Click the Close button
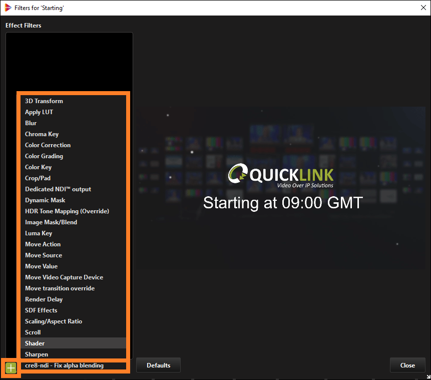The width and height of the screenshot is (431, 380). (x=407, y=365)
